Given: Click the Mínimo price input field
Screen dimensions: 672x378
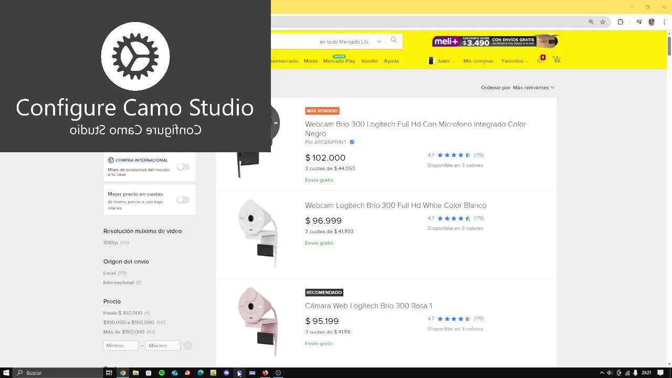Looking at the screenshot, I should tap(121, 345).
